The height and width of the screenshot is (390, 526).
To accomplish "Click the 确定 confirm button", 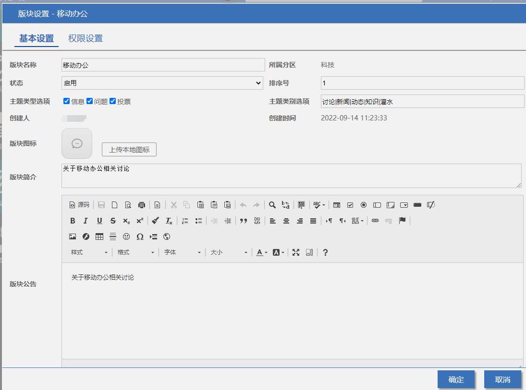I will point(456,379).
